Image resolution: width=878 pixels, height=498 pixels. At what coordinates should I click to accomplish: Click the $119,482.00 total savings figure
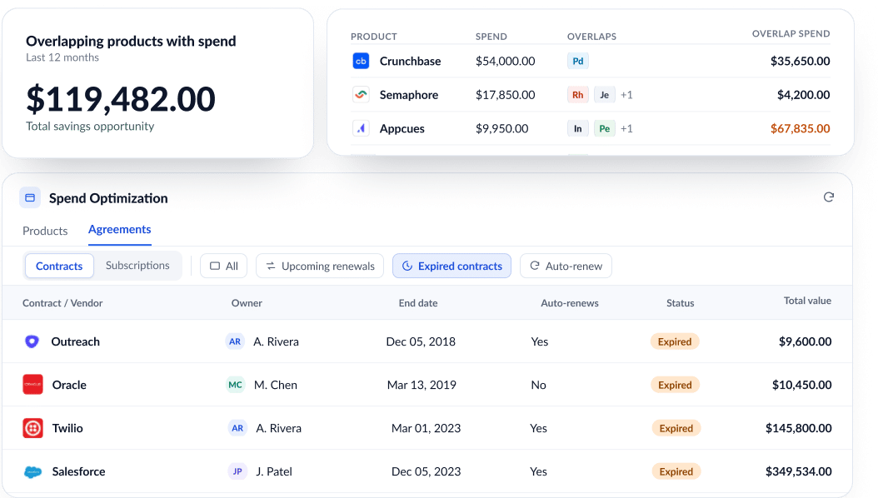[x=121, y=99]
